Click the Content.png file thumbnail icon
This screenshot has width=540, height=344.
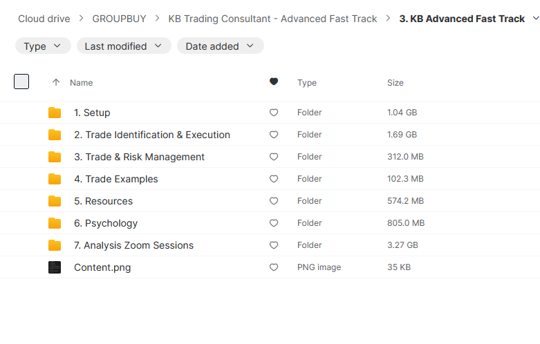tap(55, 267)
